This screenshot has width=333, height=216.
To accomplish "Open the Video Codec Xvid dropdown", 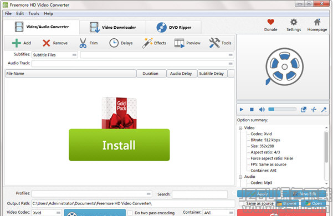I will pos(47,213).
